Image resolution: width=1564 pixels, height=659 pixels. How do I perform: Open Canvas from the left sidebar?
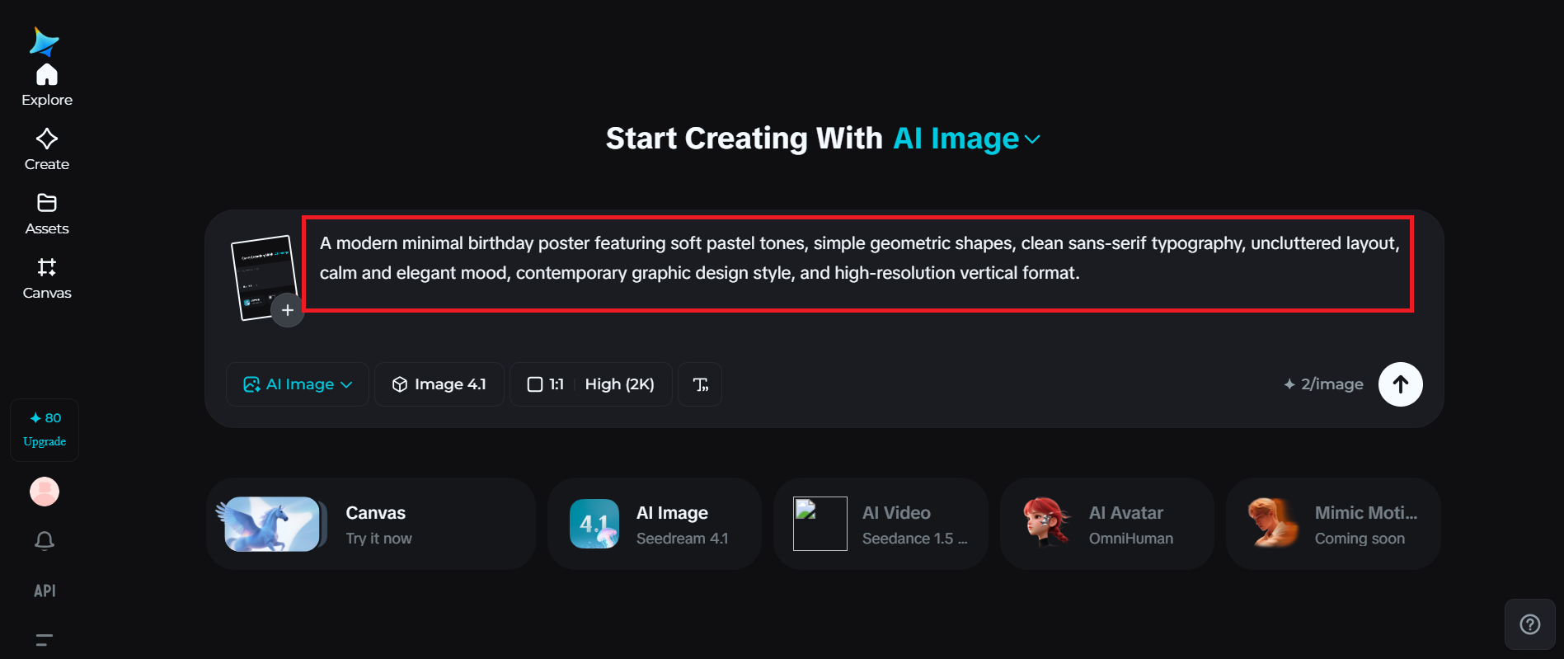47,279
